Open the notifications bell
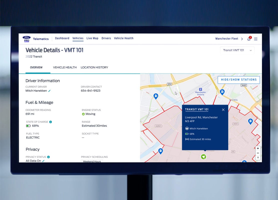Screen dimensions: 278x200 (249, 39)
